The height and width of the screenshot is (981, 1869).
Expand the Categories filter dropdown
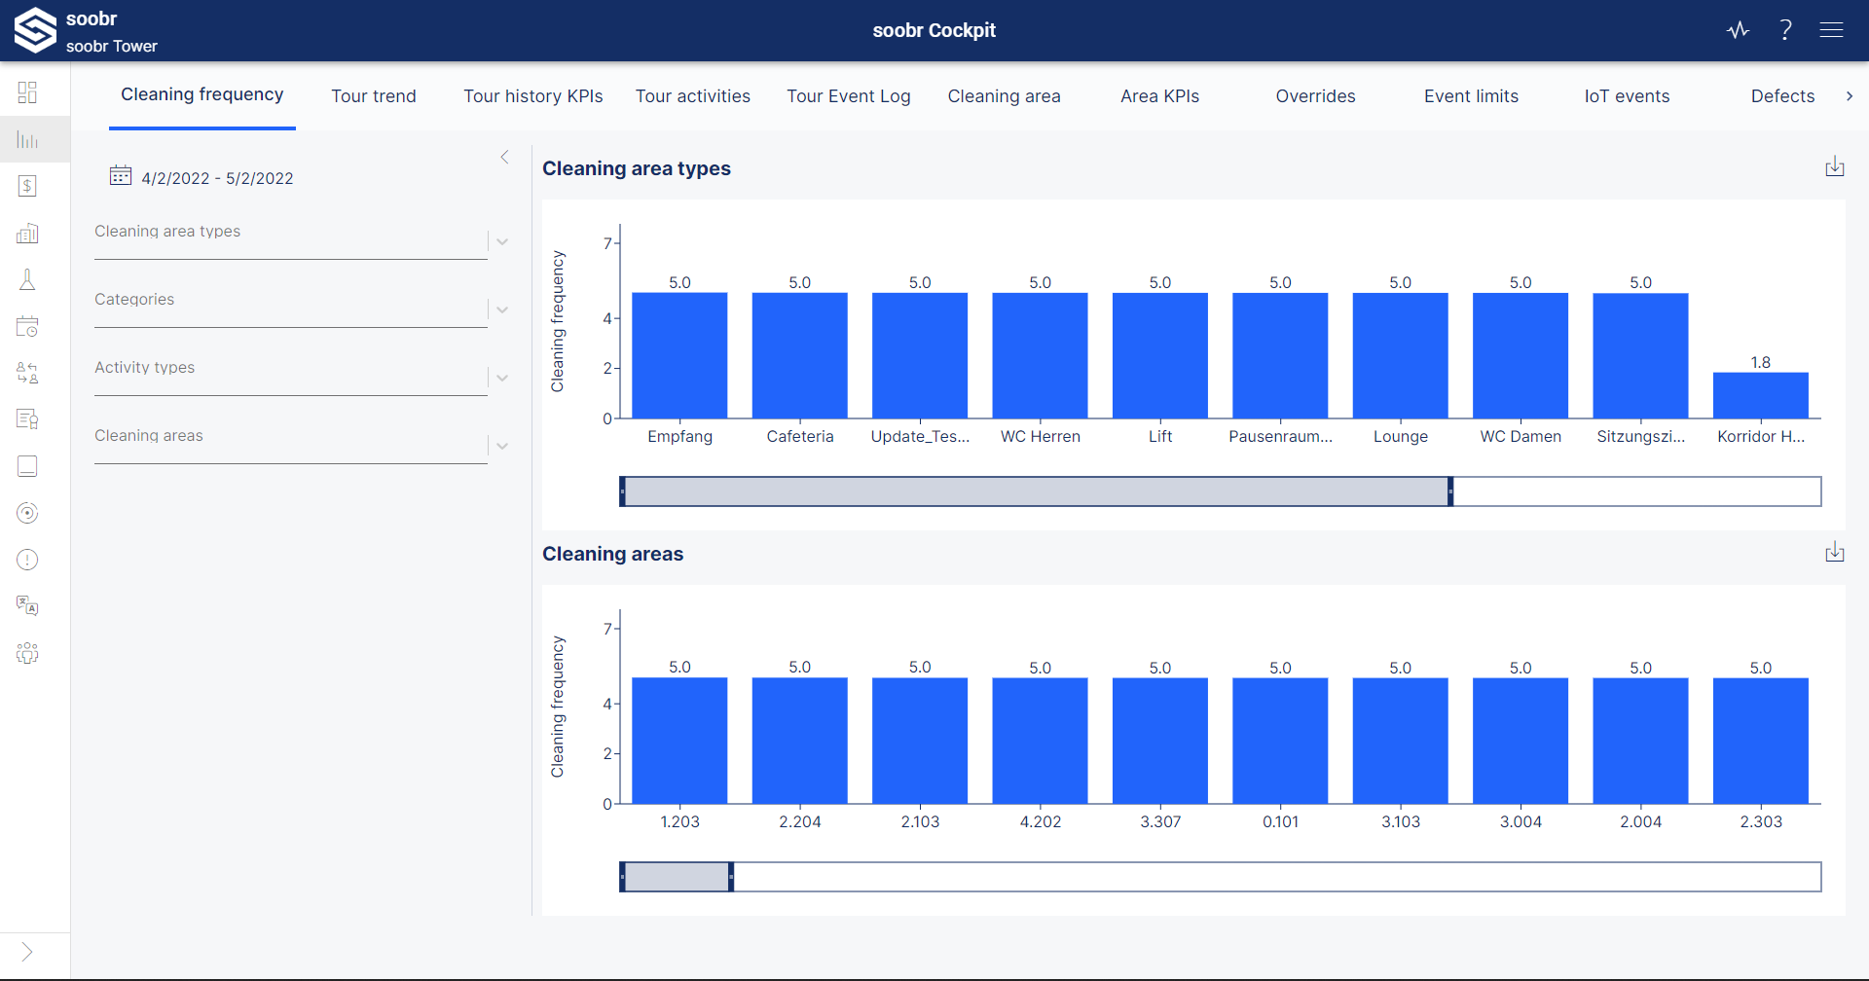click(x=502, y=309)
